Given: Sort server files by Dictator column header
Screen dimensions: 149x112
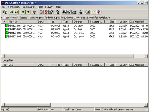Looking at the screenshot, I should pos(80,22).
